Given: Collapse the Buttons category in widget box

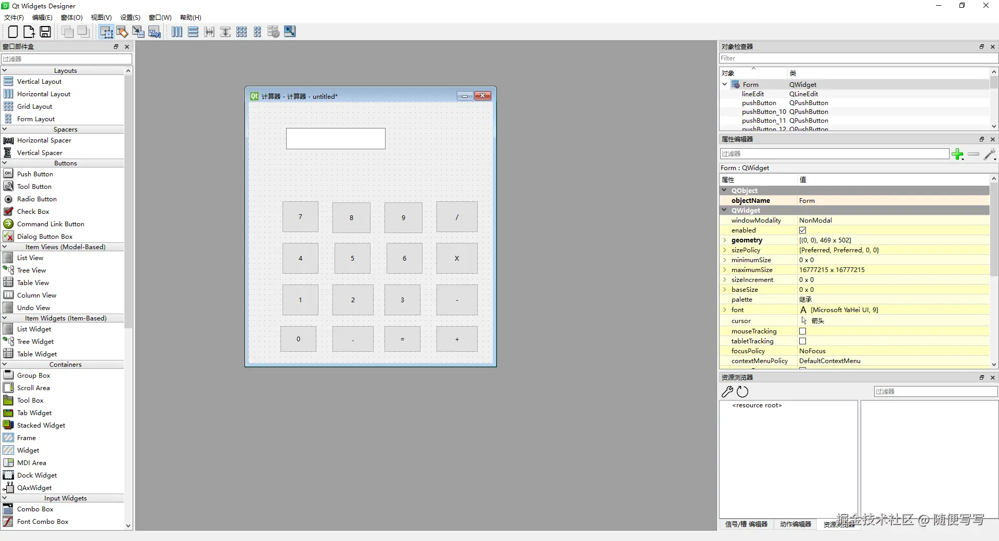Looking at the screenshot, I should pyautogui.click(x=5, y=163).
